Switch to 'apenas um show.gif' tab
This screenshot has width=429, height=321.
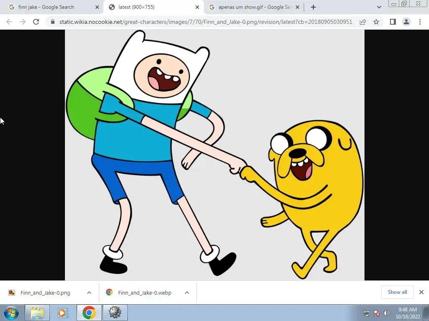254,7
